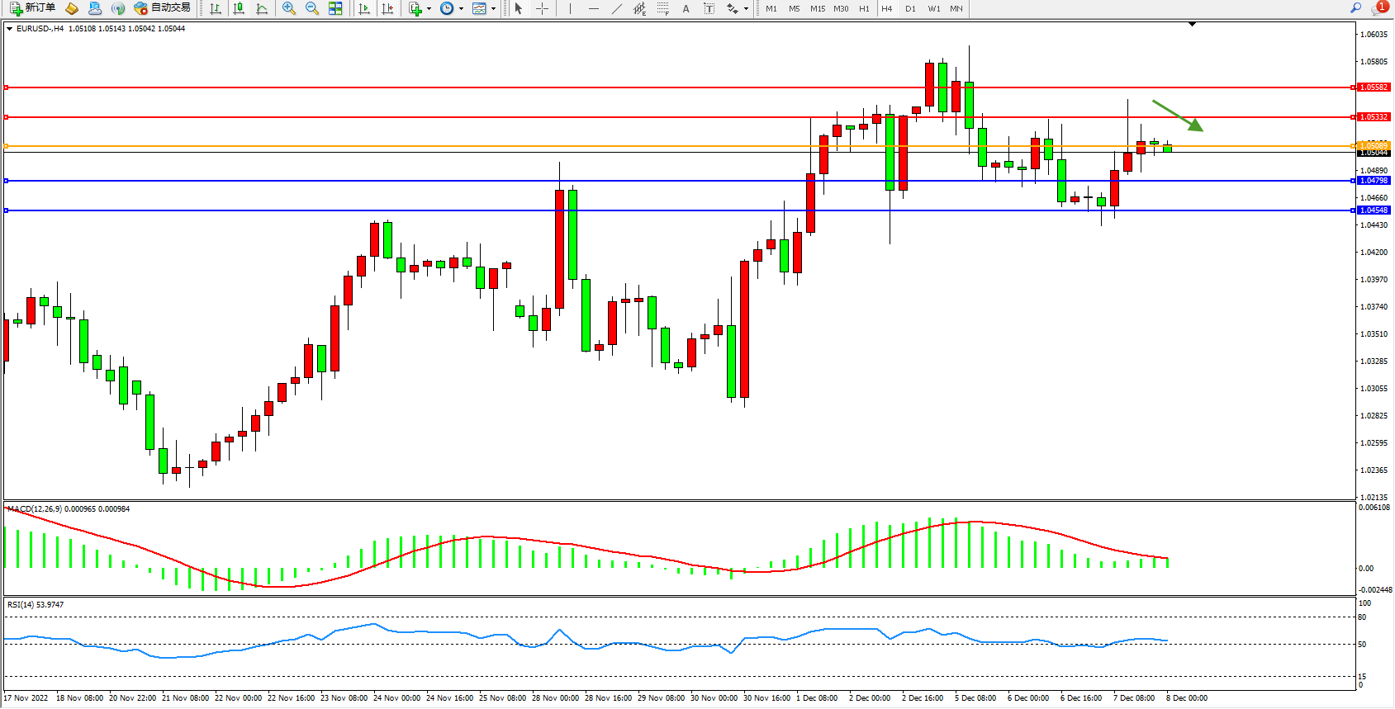This screenshot has width=1395, height=709.
Task: Click the New Order (新订单) button
Action: 33,8
